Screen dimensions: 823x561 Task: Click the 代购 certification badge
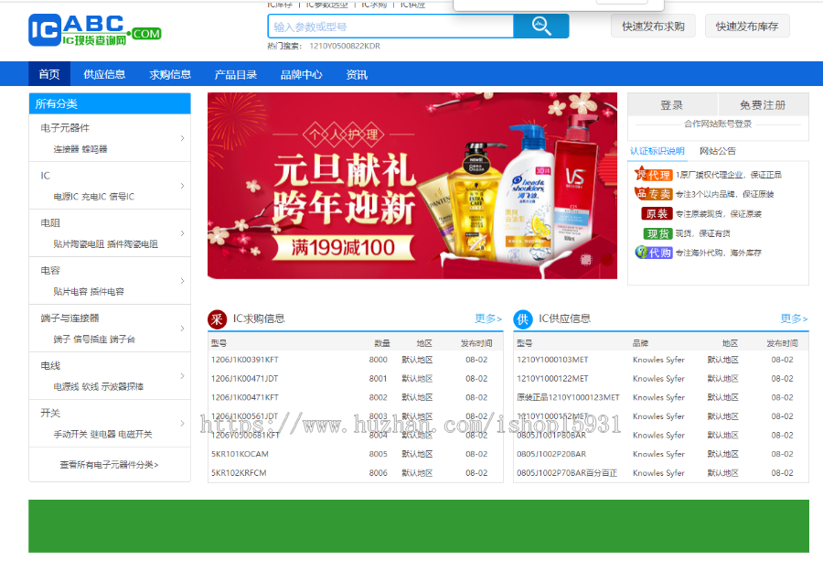click(654, 253)
